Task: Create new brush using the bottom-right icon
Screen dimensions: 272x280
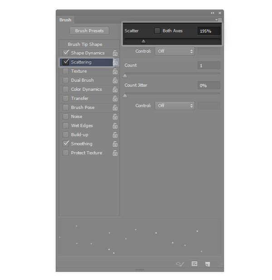Action: pyautogui.click(x=208, y=264)
